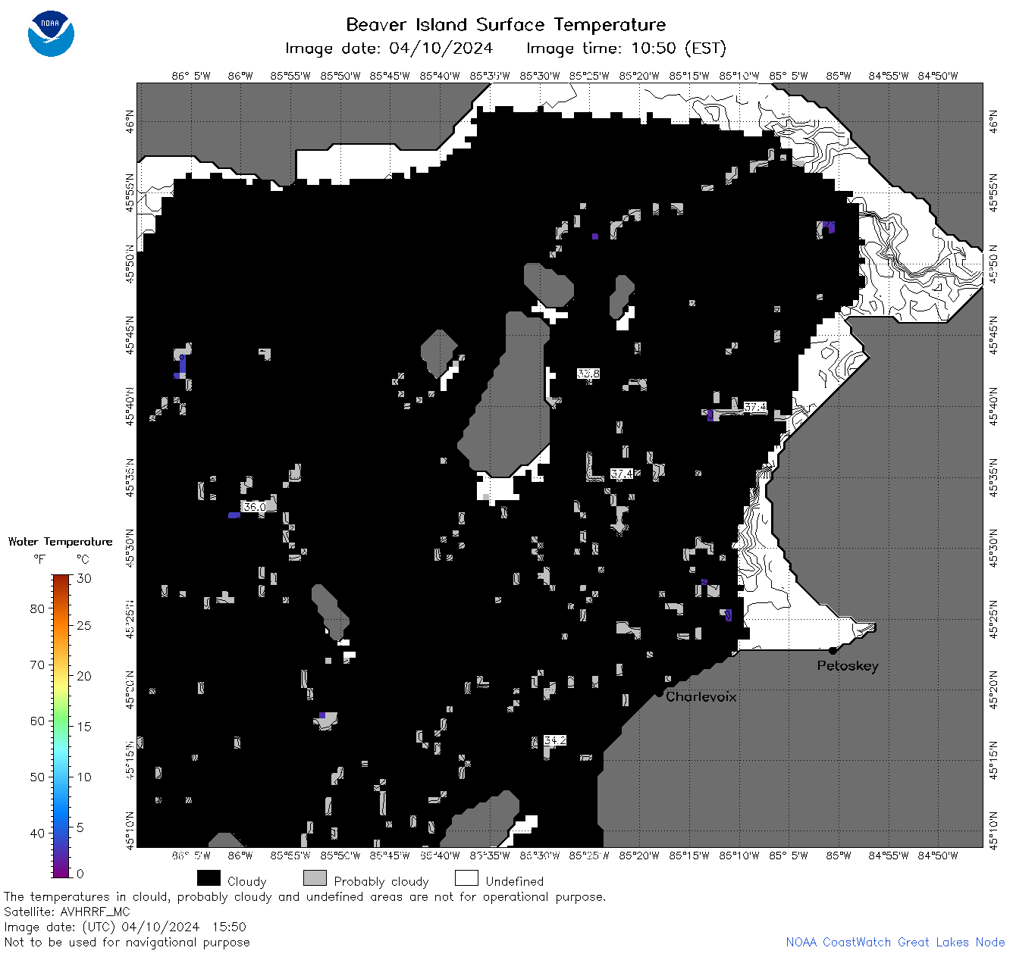
Task: Click the Petoskey city label
Action: click(848, 666)
